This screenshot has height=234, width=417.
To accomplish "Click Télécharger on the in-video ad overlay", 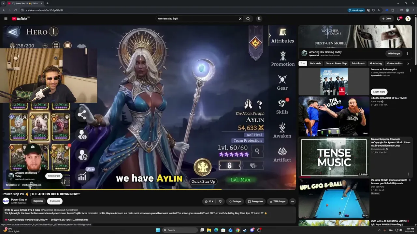I will (54, 176).
